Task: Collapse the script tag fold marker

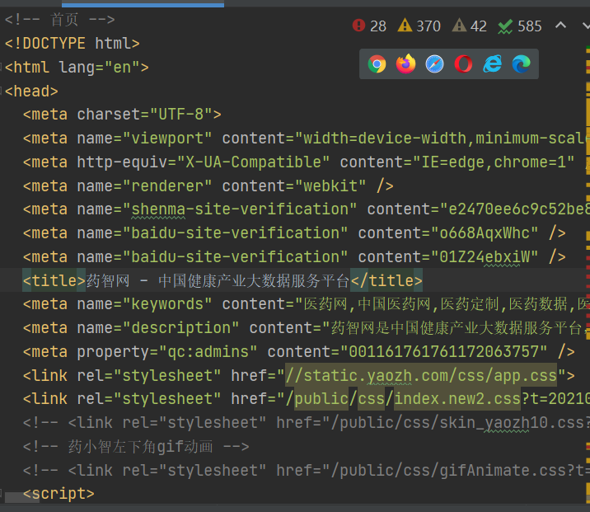Action: click(x=2, y=493)
